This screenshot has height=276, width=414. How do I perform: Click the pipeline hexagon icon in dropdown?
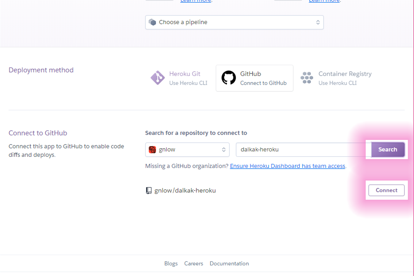click(x=152, y=22)
